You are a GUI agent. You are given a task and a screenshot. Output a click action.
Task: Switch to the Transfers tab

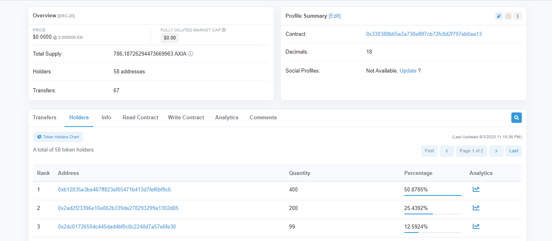[45, 118]
